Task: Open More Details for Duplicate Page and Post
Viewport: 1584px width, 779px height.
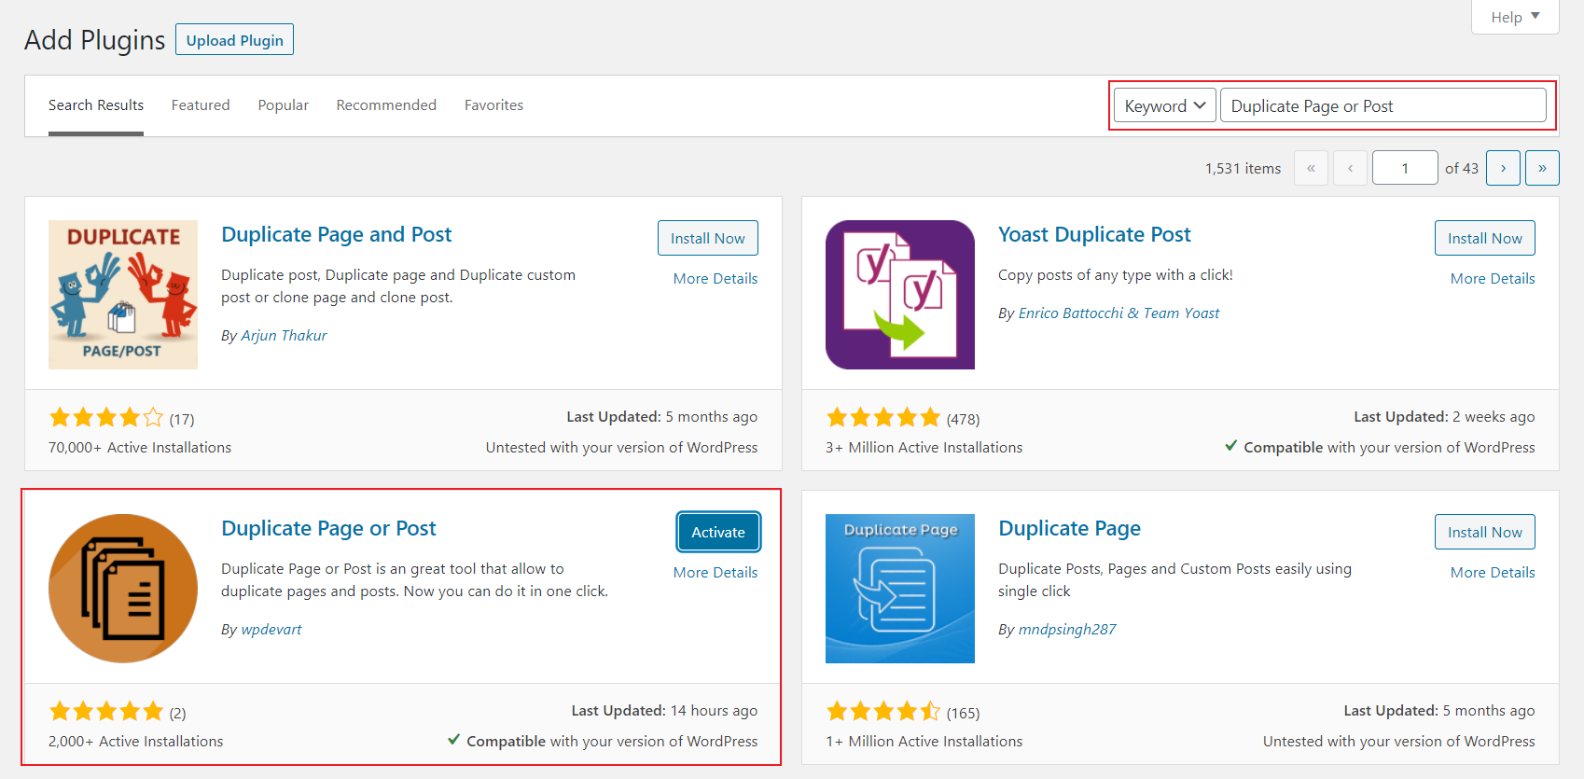Action: point(716,278)
